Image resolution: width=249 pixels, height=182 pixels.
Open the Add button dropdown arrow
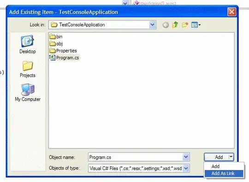pos(231,157)
